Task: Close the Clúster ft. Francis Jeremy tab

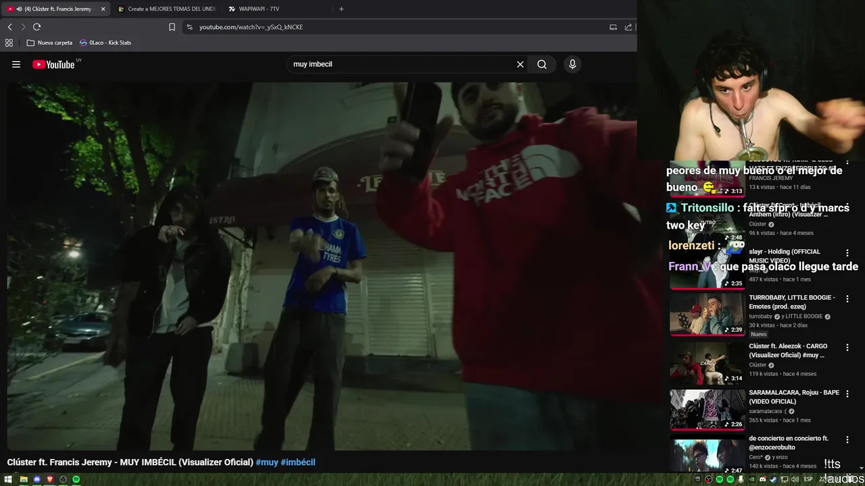Action: tap(103, 9)
